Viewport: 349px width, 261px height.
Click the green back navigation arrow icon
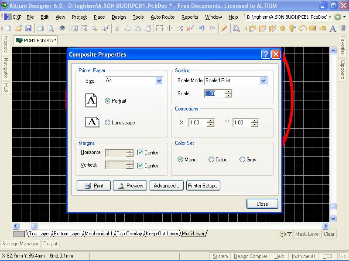click(x=338, y=17)
